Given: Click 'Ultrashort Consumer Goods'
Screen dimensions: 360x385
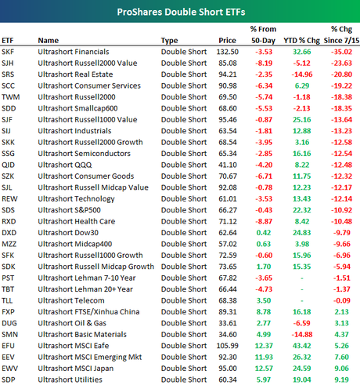Looking at the screenshot, I should point(86,176).
